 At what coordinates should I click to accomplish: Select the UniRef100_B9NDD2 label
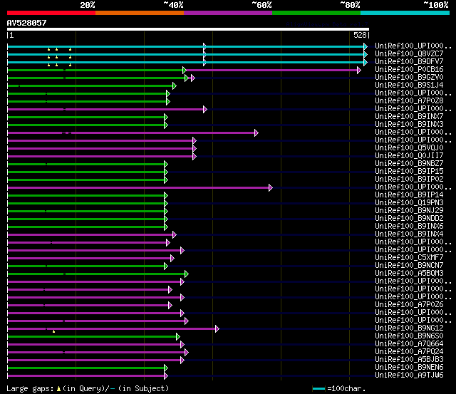pos(409,219)
